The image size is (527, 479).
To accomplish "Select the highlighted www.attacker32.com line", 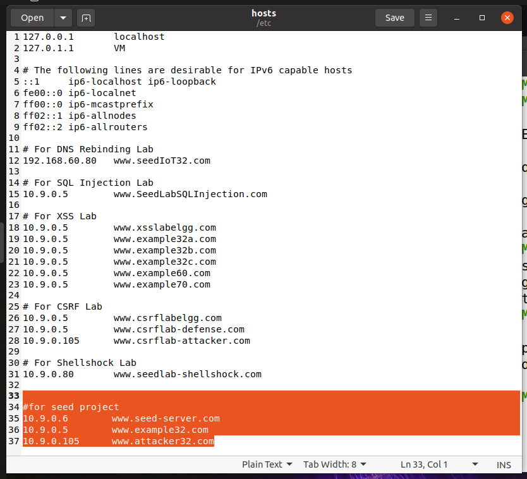I will pos(162,440).
